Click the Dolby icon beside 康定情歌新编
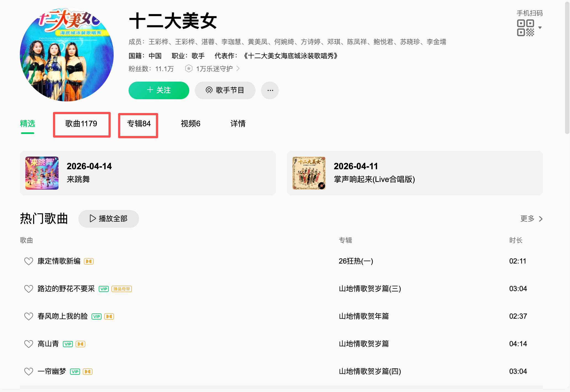 click(89, 261)
